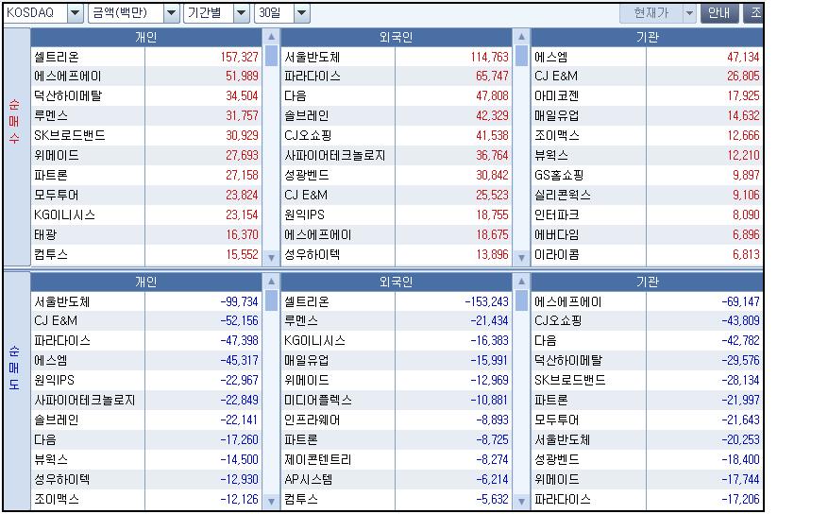The width and height of the screenshot is (828, 514).
Task: Open the KOSDAQ market dropdown
Action: [75, 13]
